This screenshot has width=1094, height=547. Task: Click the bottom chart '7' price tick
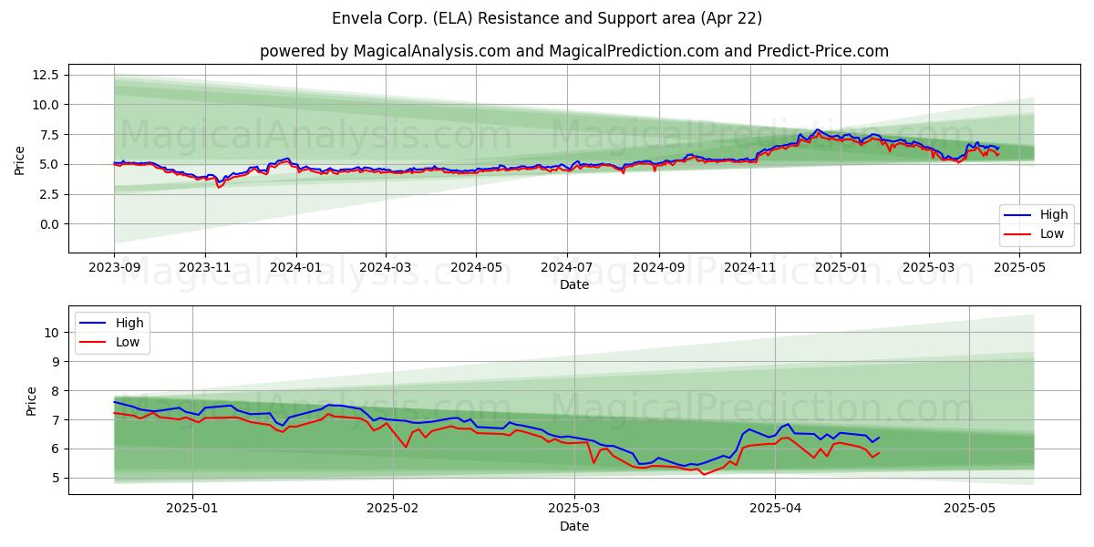(x=57, y=420)
